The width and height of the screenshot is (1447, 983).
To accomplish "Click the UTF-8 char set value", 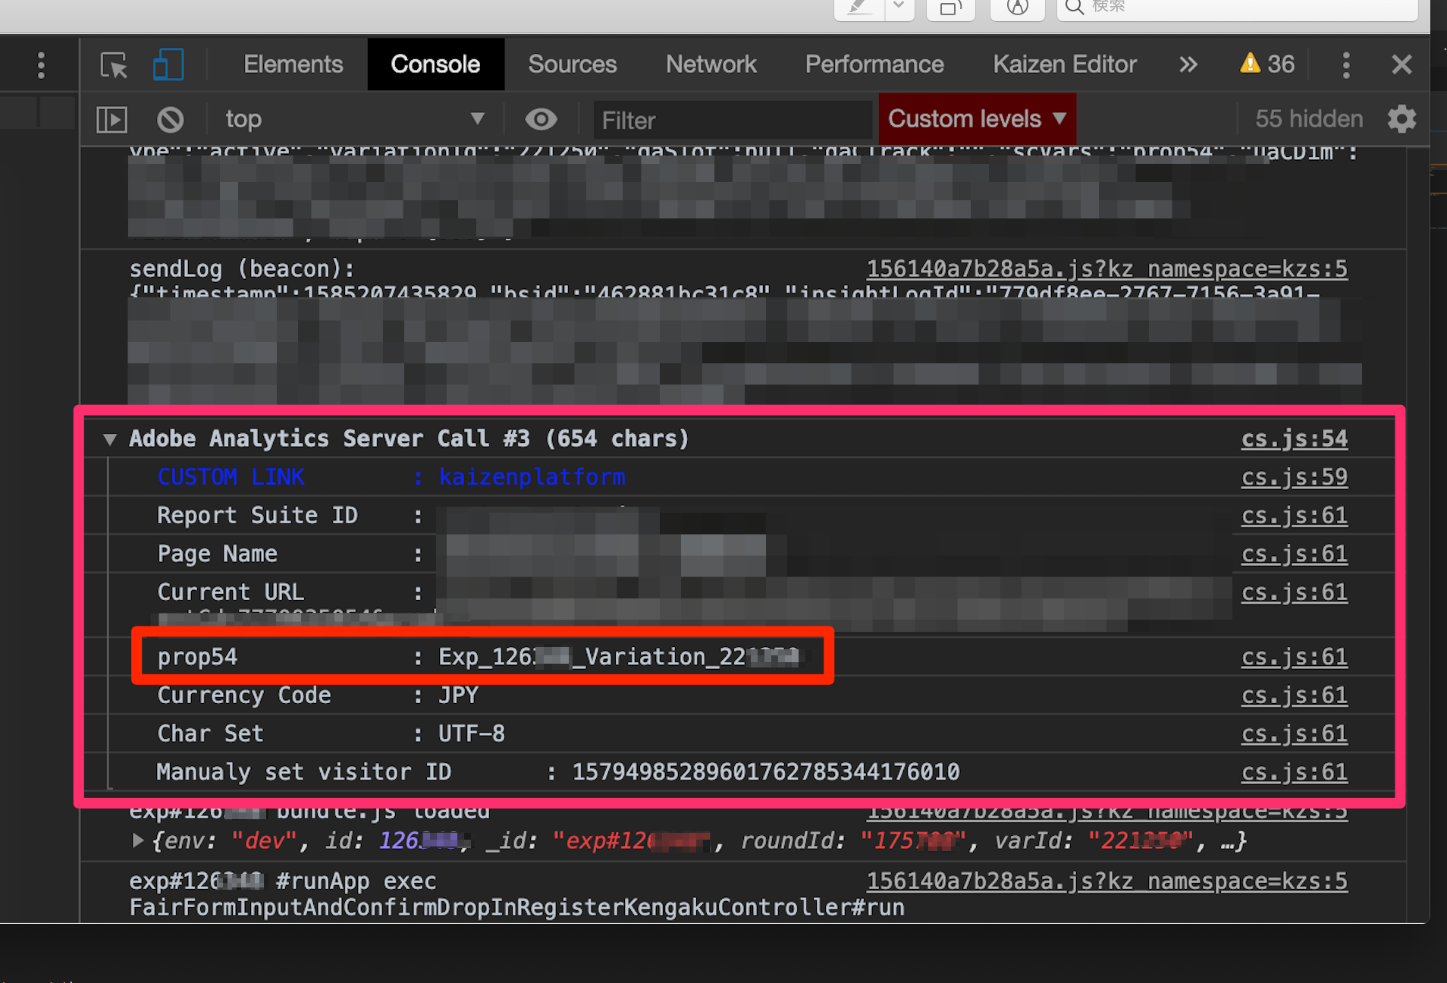I will coord(471,734).
